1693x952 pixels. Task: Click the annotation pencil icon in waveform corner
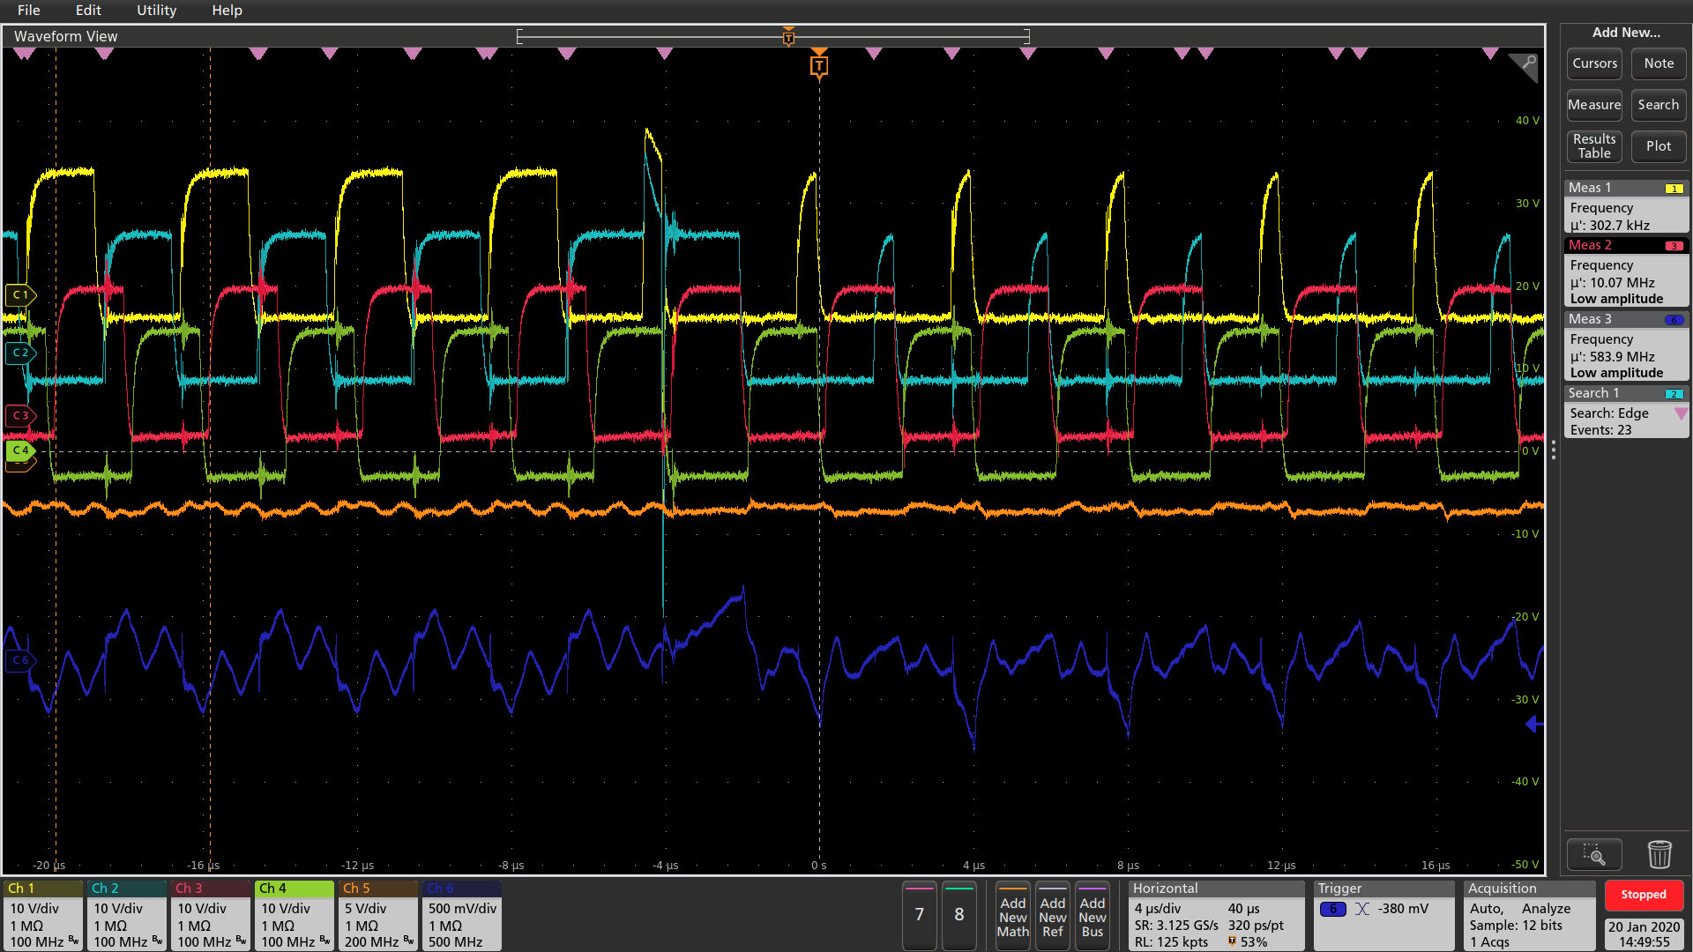(x=1525, y=67)
